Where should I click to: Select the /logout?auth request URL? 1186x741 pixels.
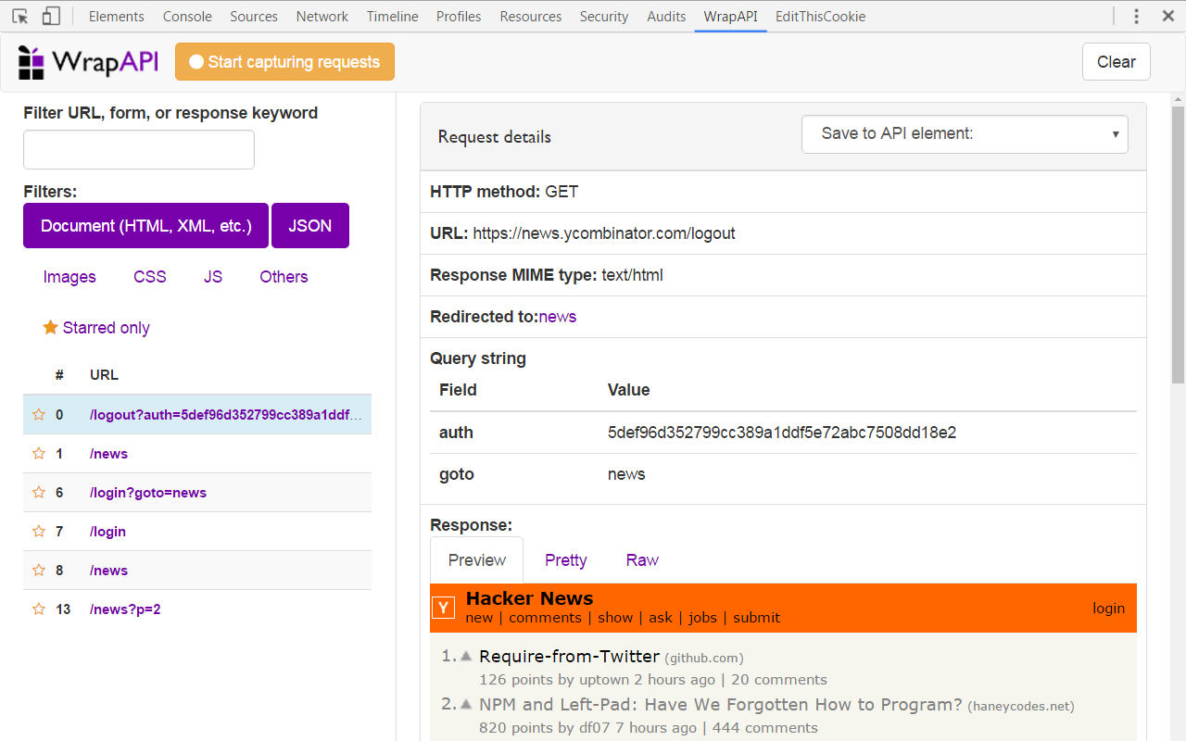[x=225, y=414]
